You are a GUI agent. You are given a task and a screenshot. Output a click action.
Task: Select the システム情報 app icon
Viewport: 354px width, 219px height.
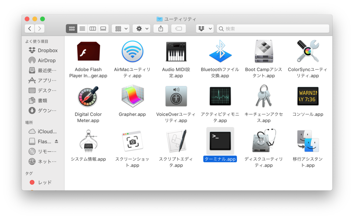(x=88, y=141)
